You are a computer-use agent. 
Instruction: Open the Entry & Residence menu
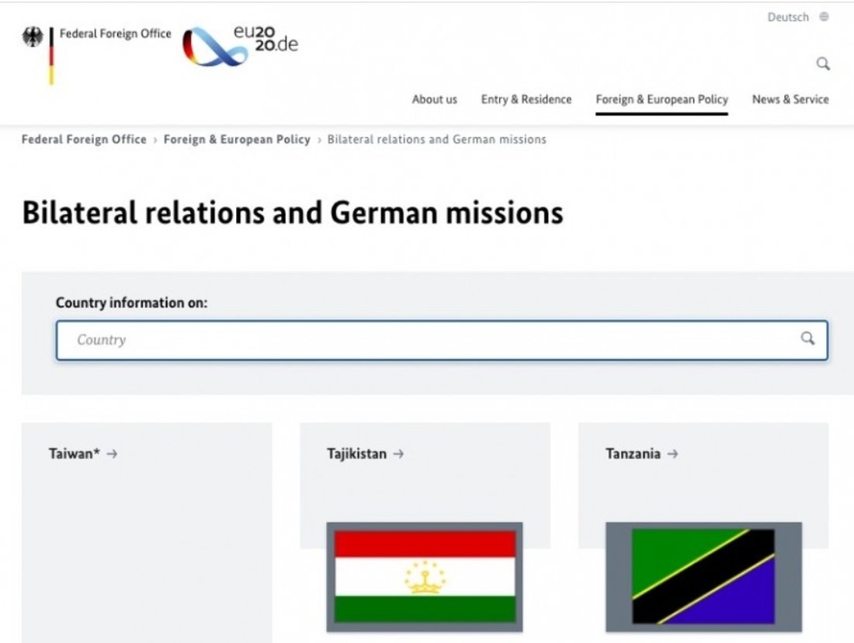click(x=526, y=99)
